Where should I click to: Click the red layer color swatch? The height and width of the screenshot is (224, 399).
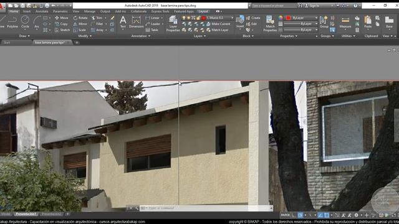204,18
